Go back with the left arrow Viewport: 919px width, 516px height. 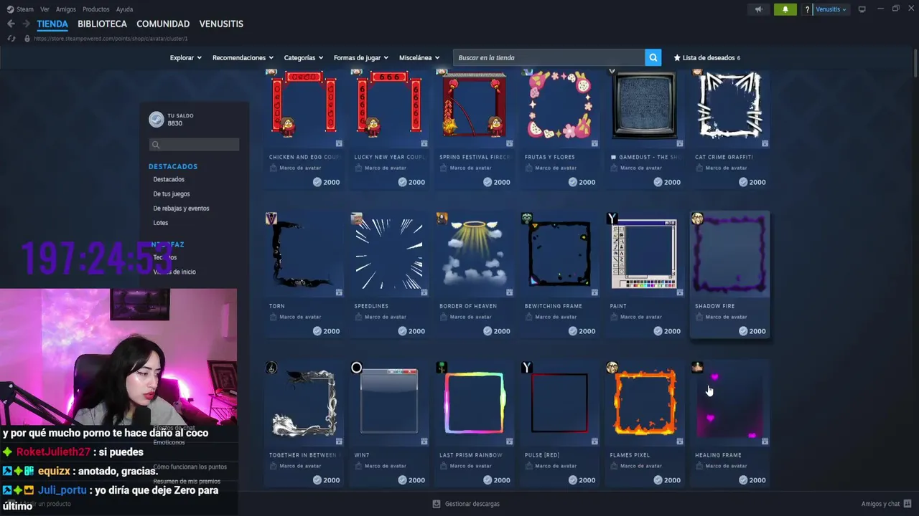pyautogui.click(x=11, y=24)
